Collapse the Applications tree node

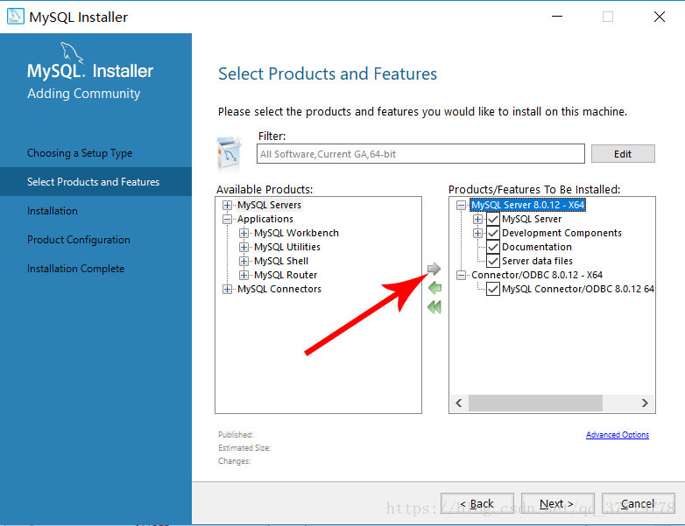tap(227, 219)
